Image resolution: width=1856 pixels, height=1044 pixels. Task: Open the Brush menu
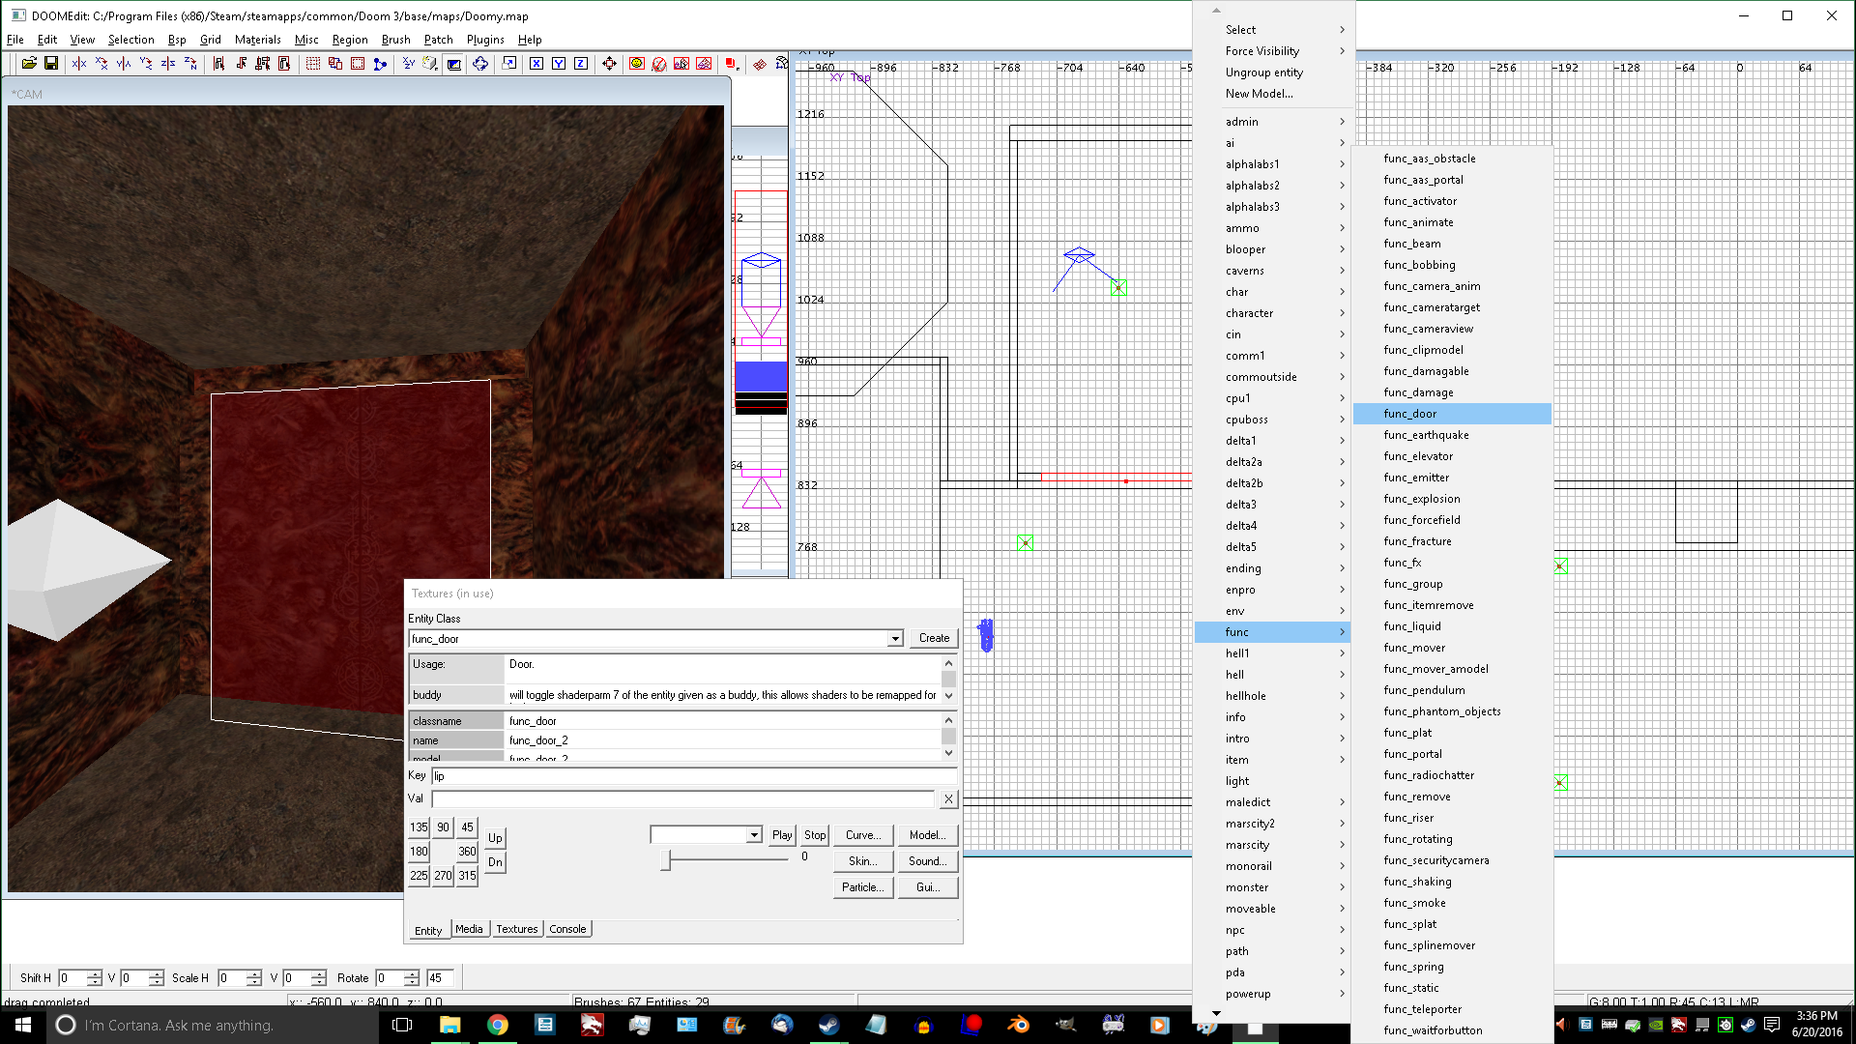pos(395,40)
